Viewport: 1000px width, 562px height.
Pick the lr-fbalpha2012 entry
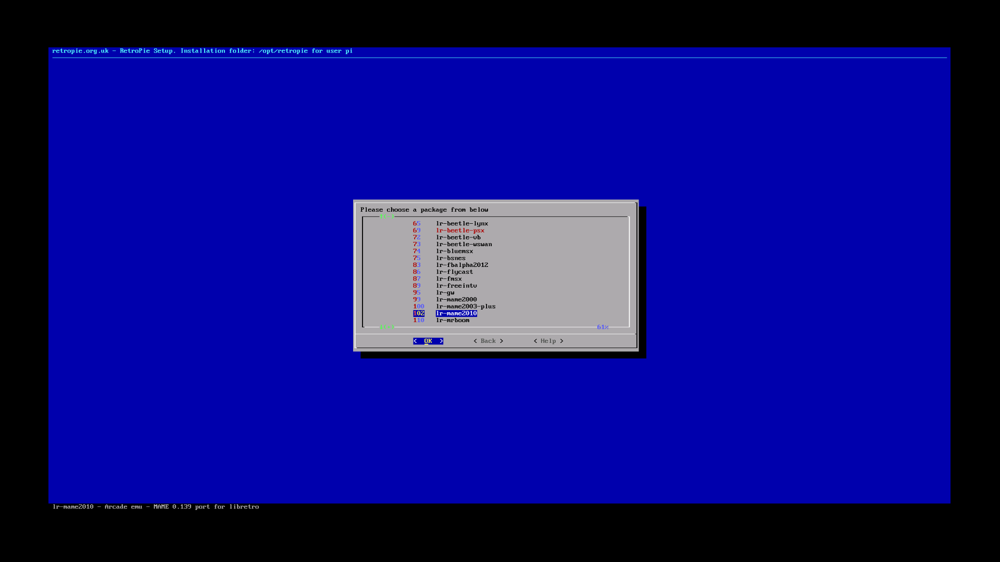pos(462,265)
